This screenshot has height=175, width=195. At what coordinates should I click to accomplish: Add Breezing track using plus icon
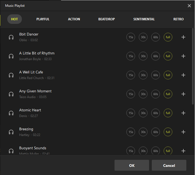183,132
